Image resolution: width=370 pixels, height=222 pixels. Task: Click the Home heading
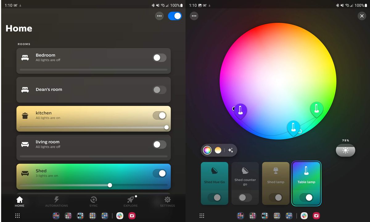coord(19,28)
